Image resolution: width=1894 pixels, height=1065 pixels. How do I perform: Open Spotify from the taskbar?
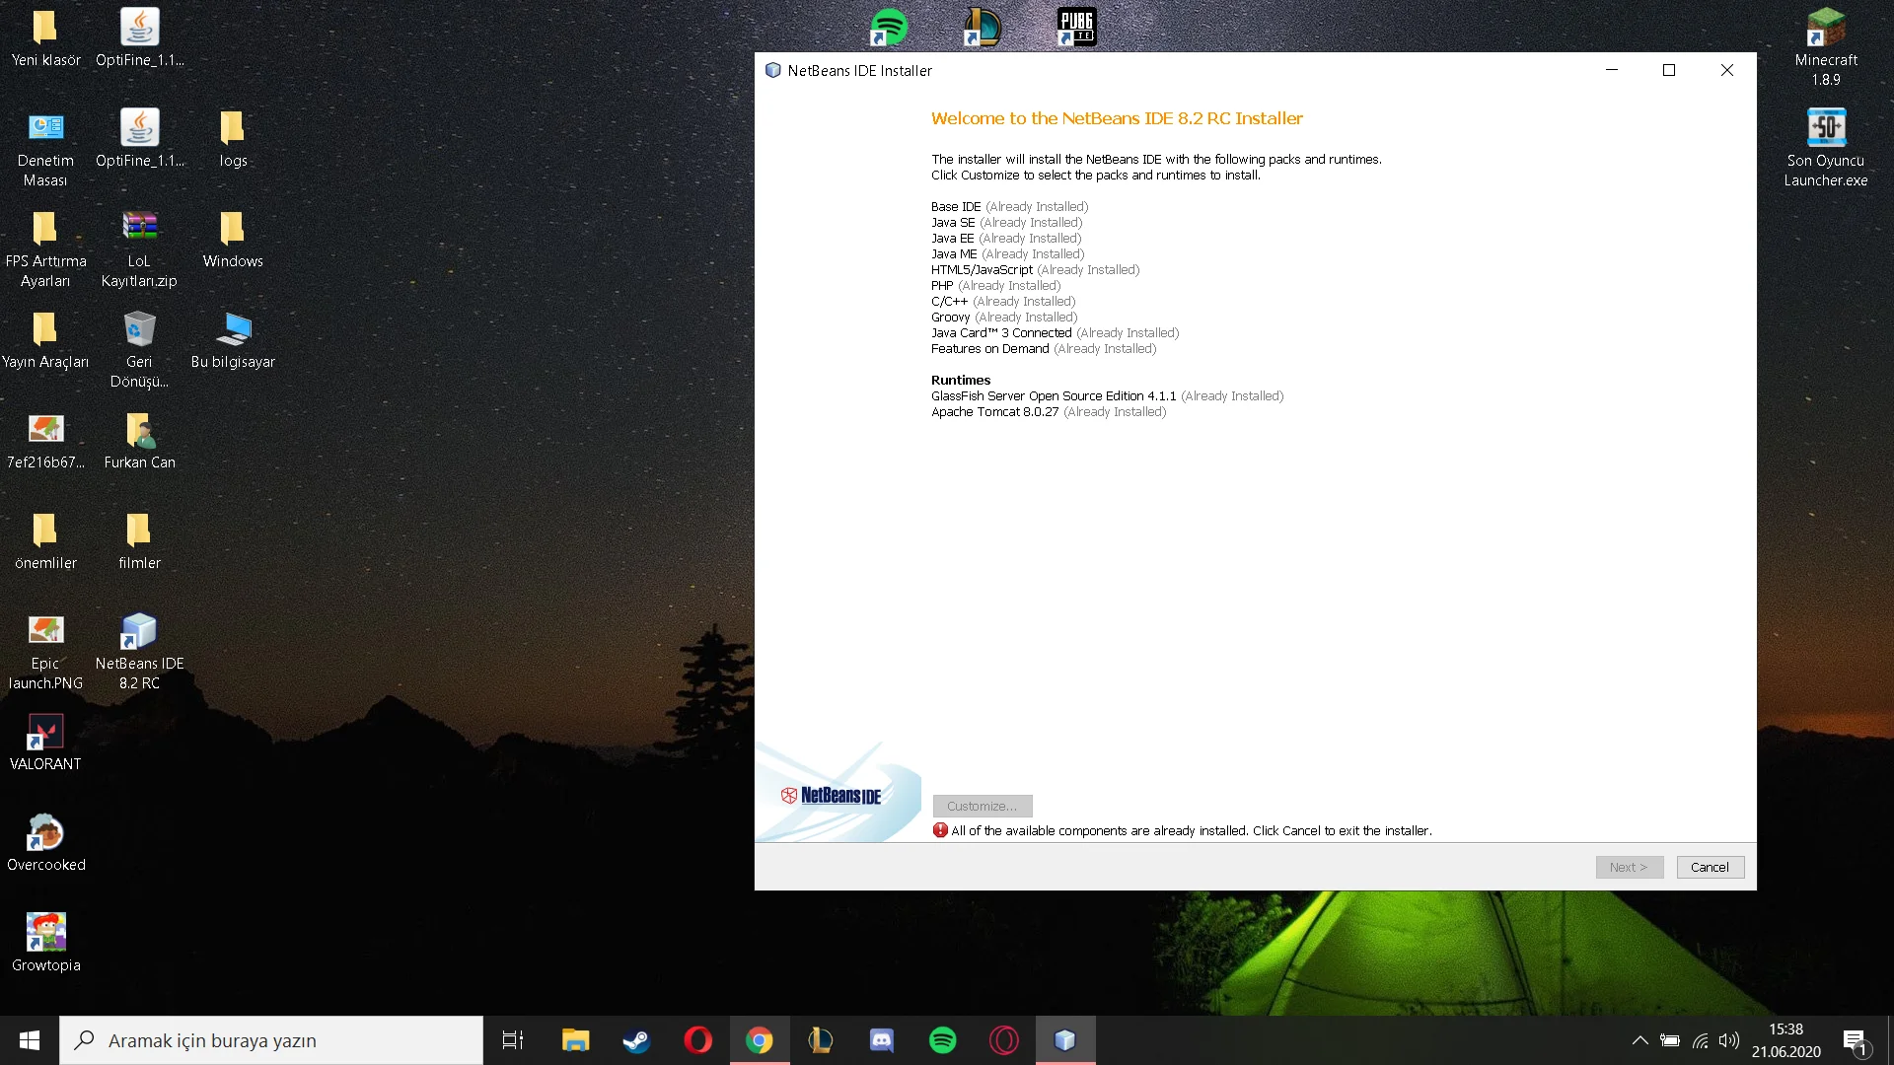(x=942, y=1040)
